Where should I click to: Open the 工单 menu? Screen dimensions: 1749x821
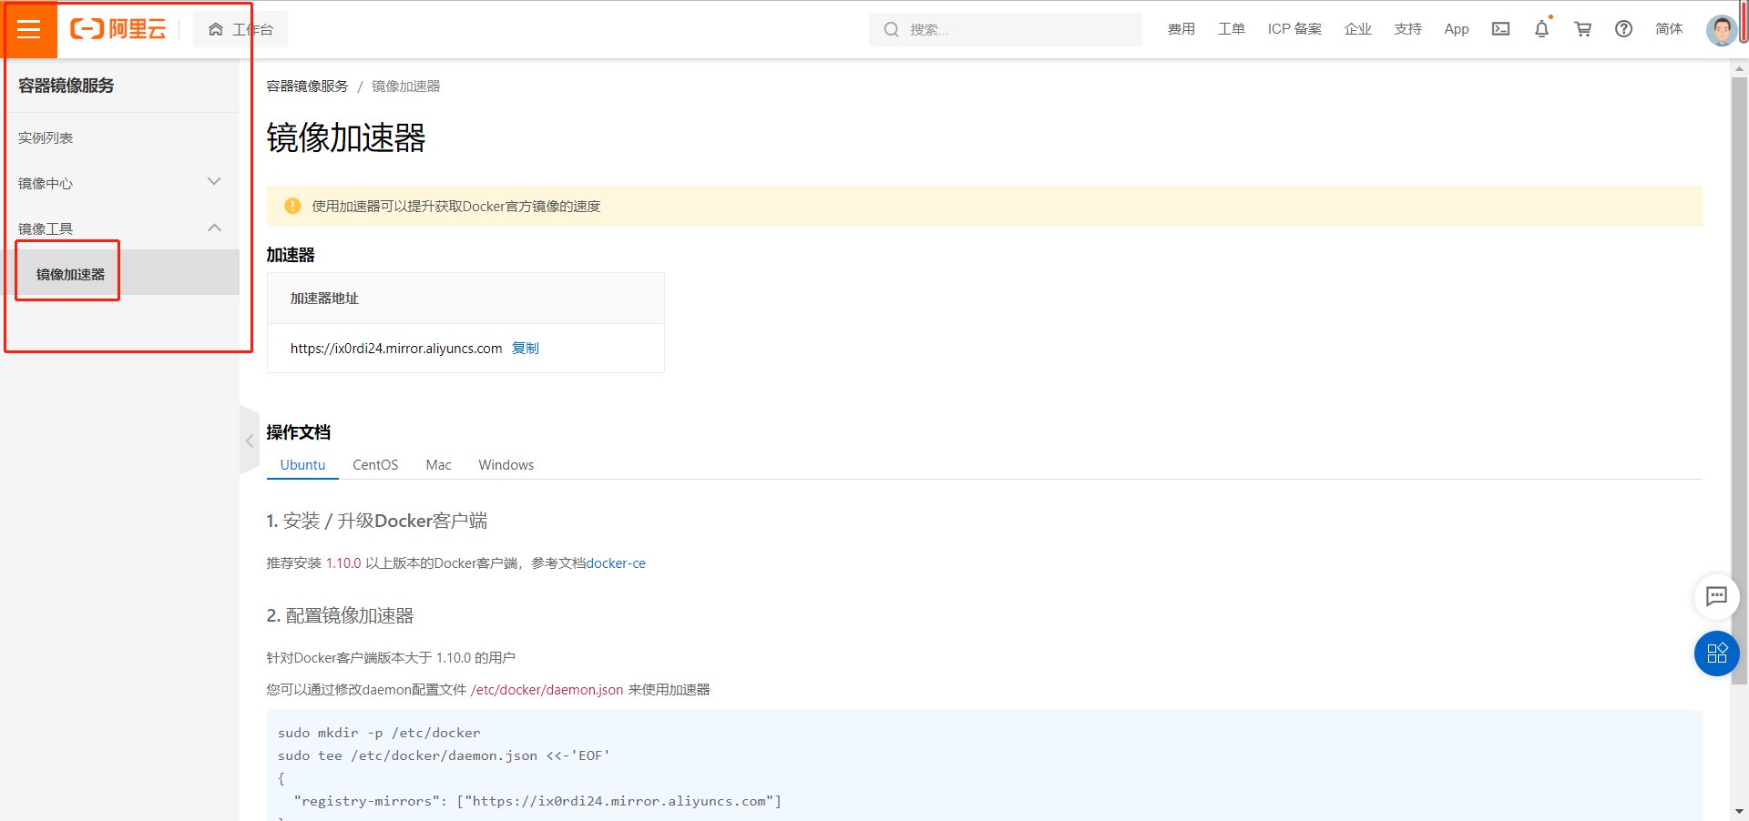[1232, 29]
